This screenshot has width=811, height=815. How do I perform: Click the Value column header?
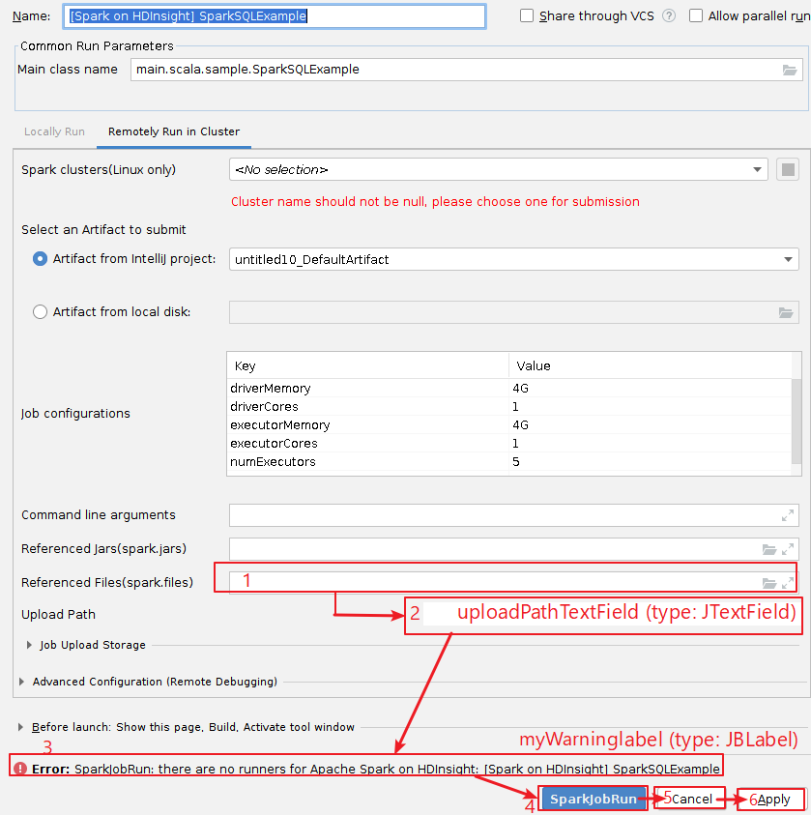[650, 365]
